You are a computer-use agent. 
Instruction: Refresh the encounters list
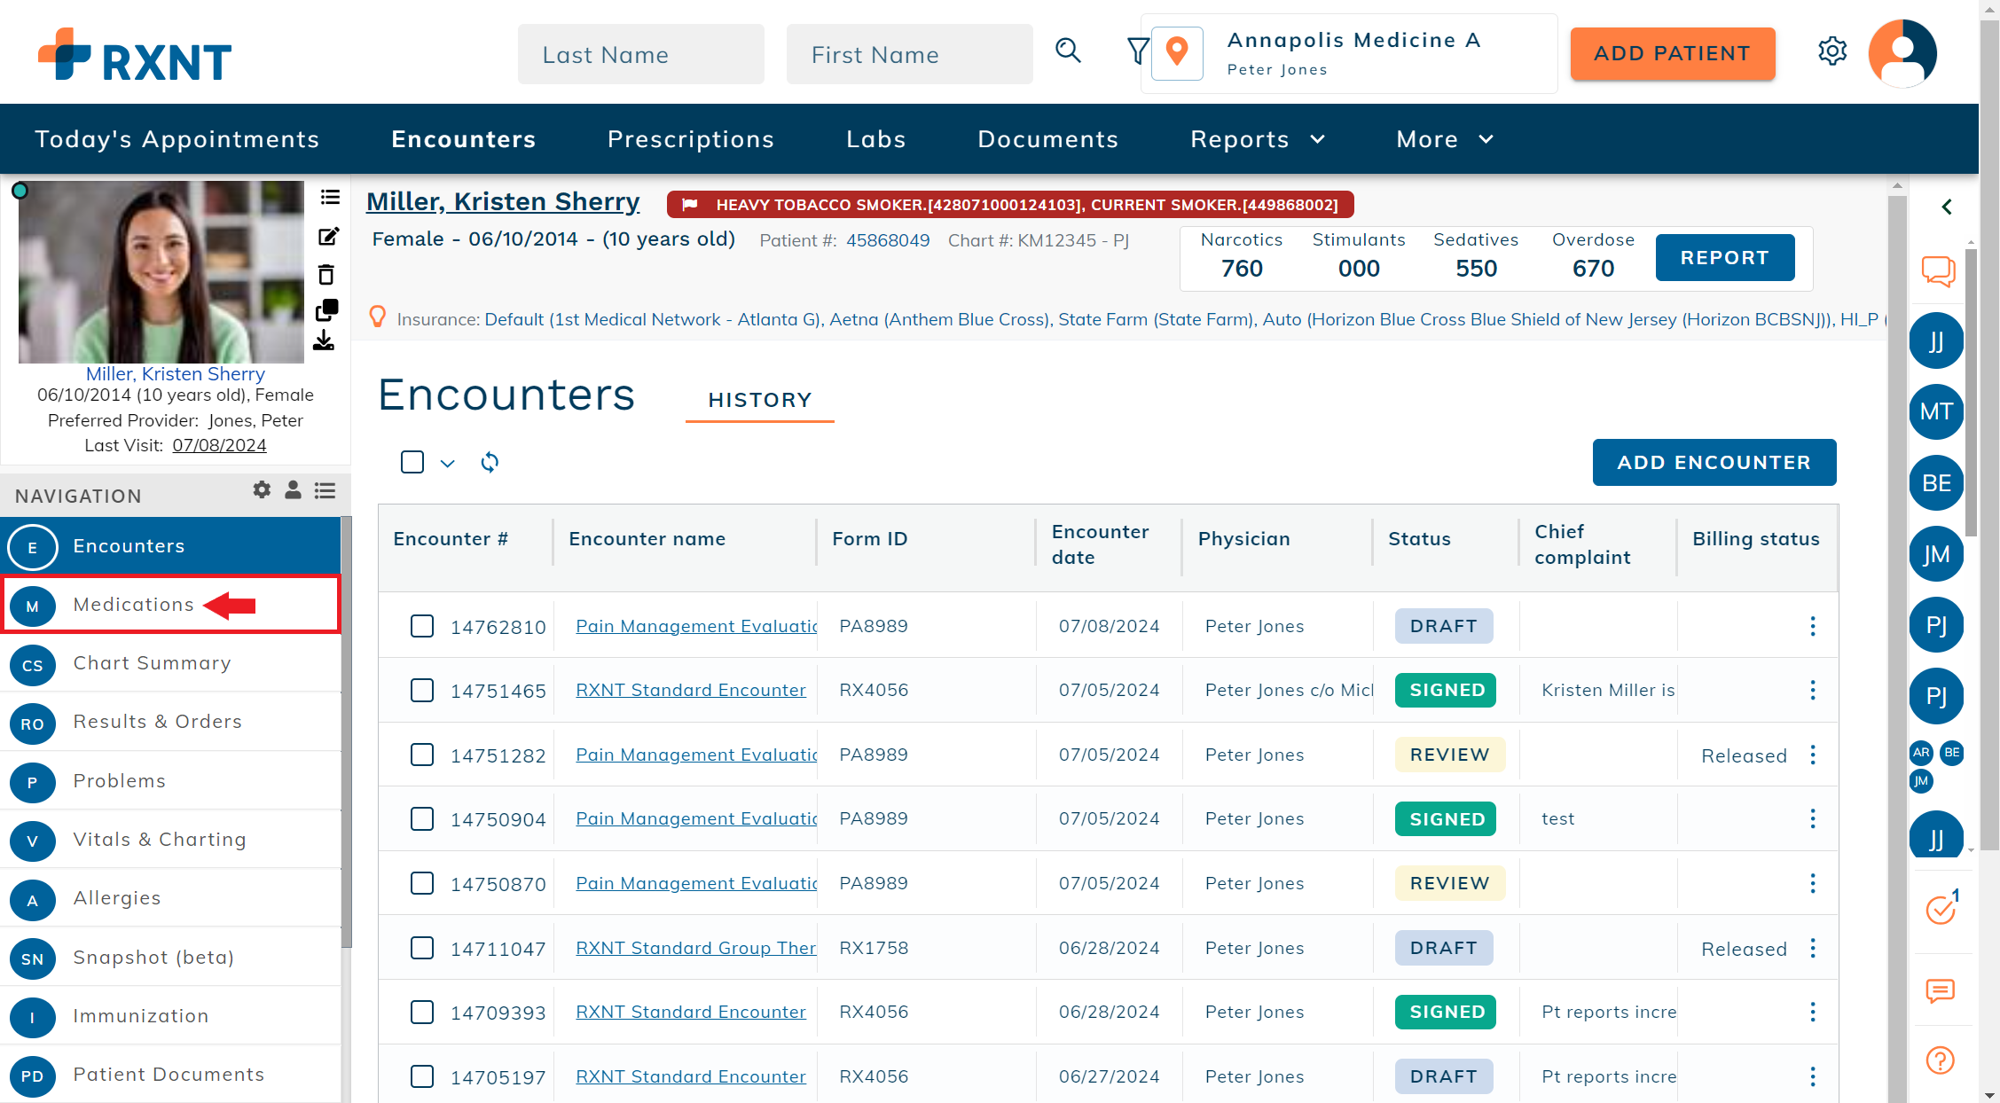tap(490, 462)
